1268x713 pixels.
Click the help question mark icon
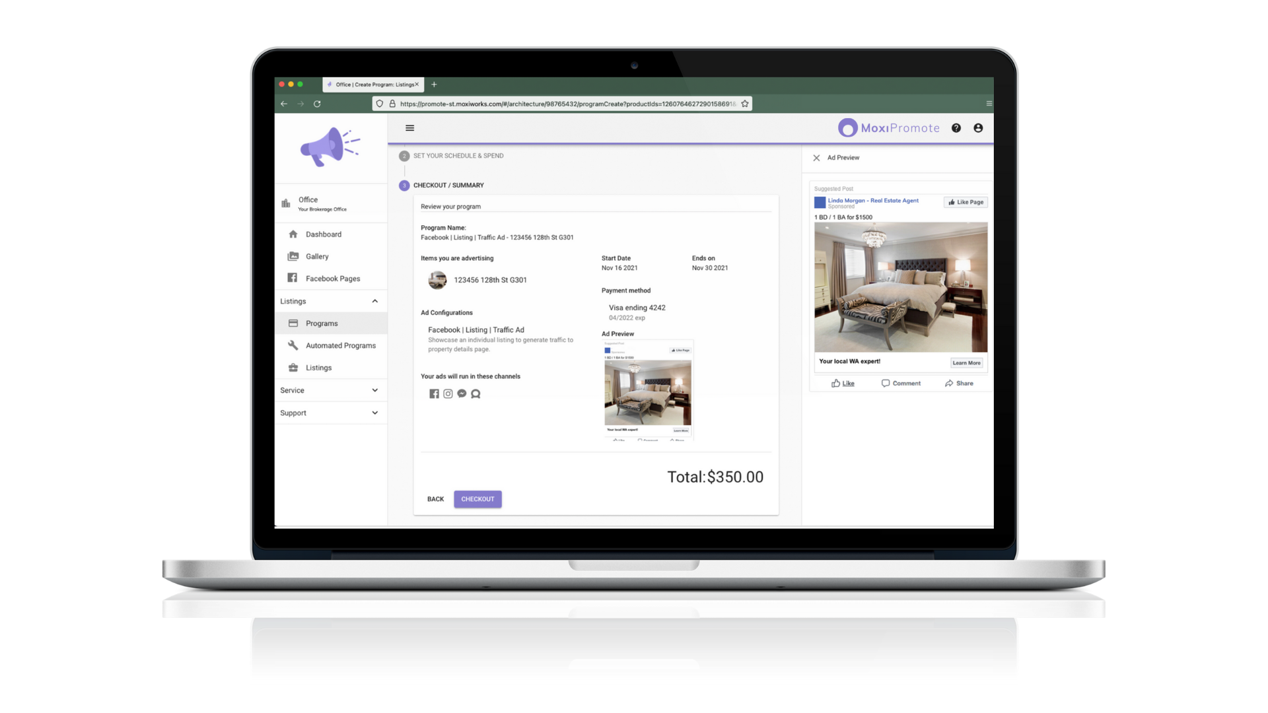pyautogui.click(x=956, y=128)
